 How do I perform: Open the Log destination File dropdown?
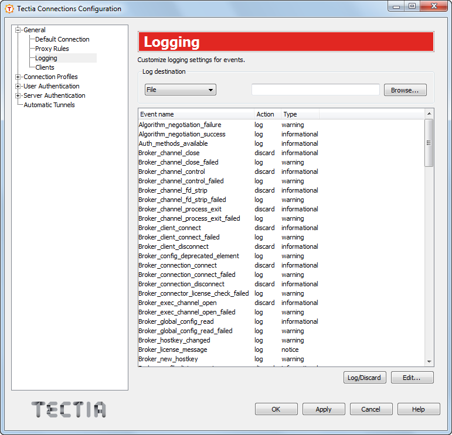181,90
